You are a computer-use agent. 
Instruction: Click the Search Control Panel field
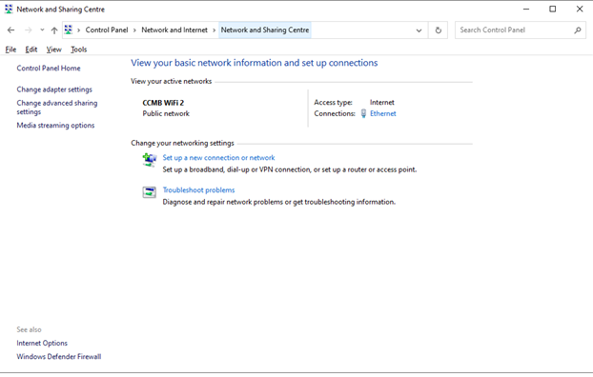(x=514, y=30)
